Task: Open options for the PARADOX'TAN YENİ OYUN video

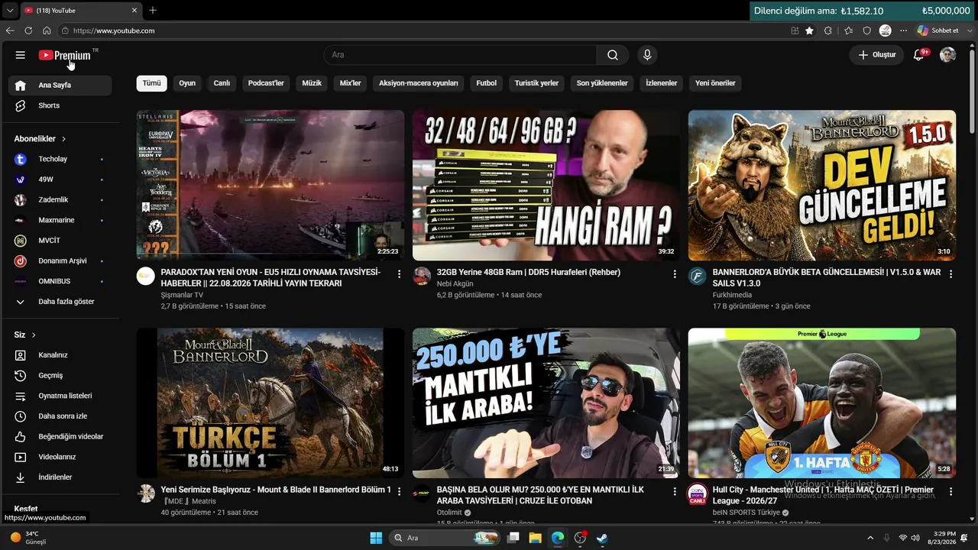Action: (399, 273)
